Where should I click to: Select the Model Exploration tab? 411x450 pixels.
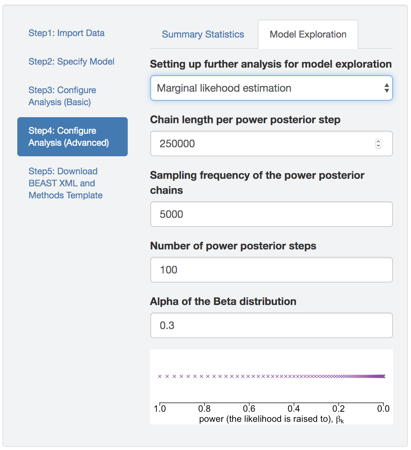click(308, 35)
